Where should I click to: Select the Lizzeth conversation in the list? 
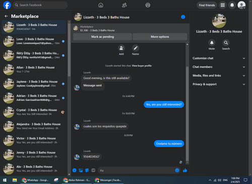coord(34,27)
